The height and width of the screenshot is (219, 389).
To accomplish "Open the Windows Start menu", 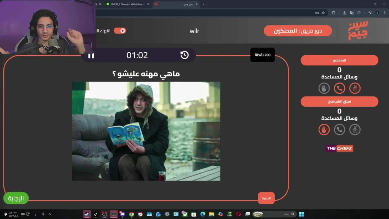I will (301, 214).
